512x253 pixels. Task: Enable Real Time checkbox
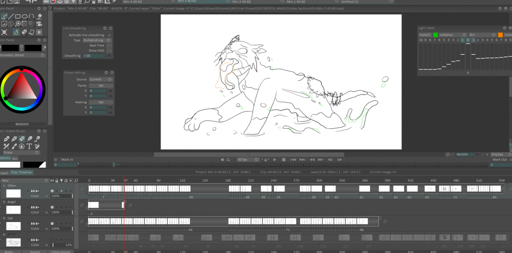pos(109,45)
